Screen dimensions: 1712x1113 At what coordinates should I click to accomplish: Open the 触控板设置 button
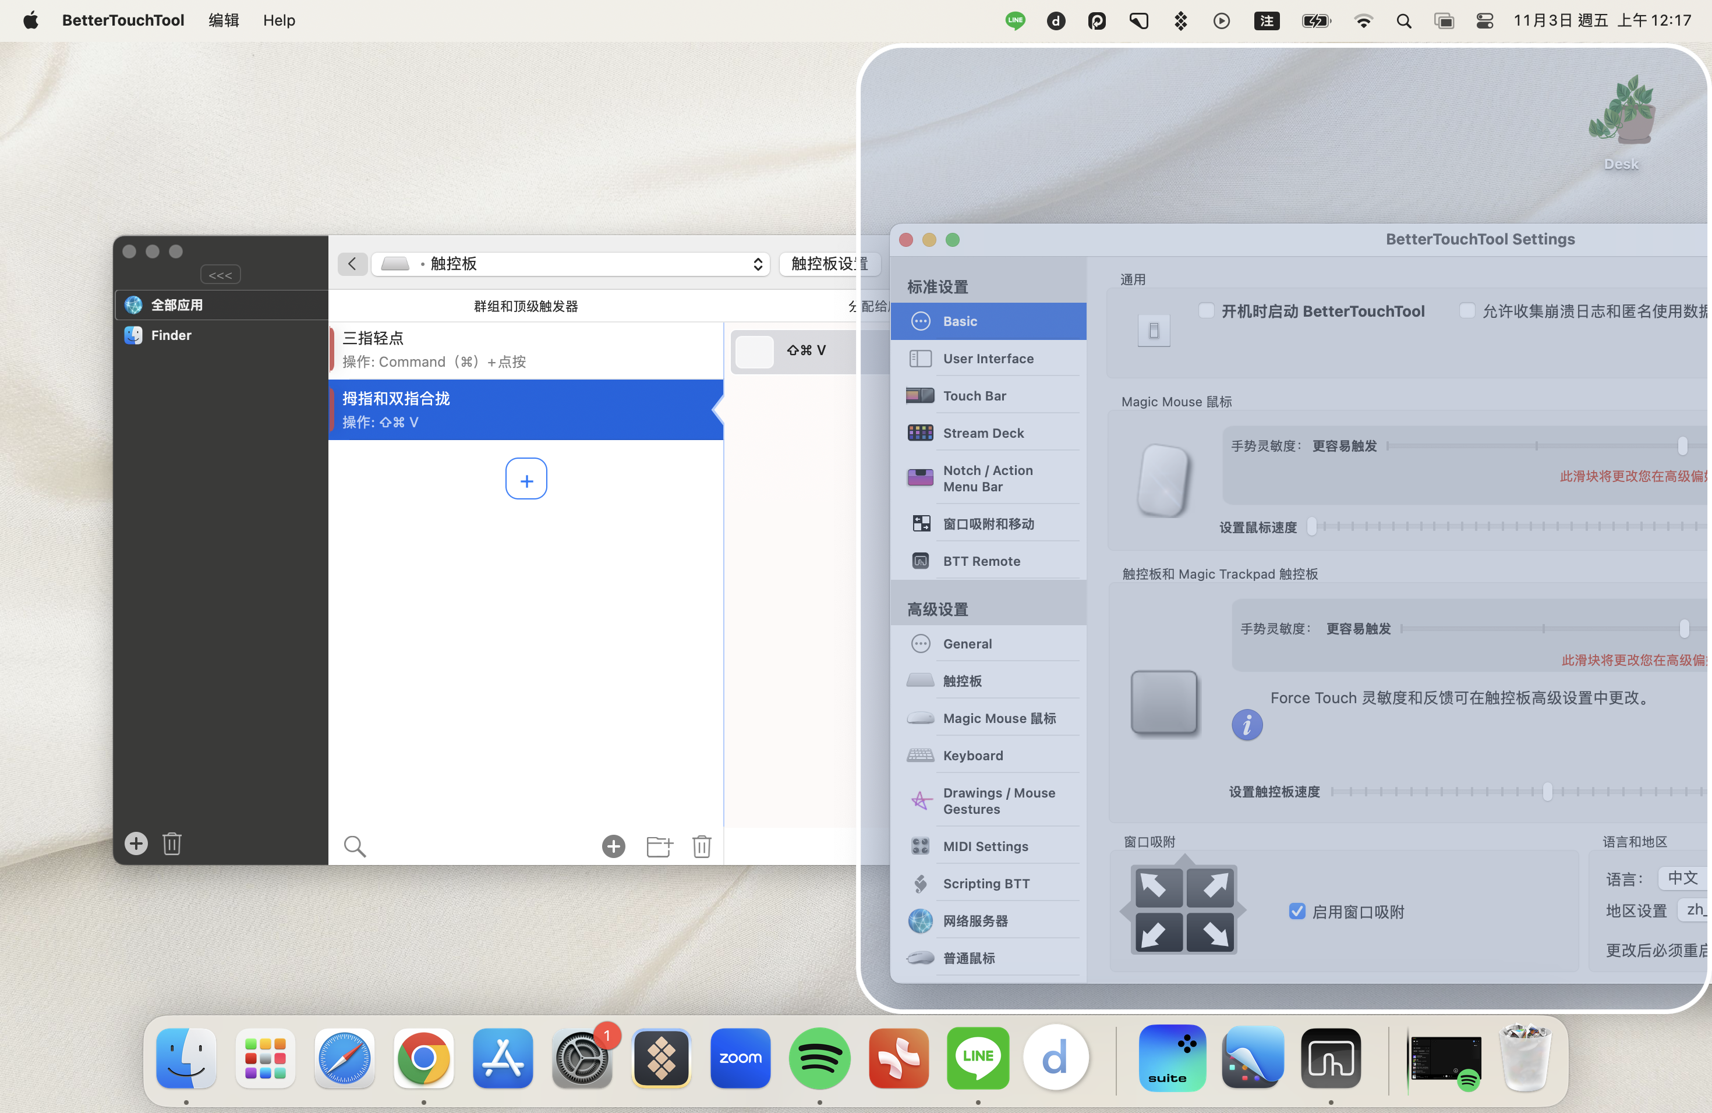pos(829,264)
